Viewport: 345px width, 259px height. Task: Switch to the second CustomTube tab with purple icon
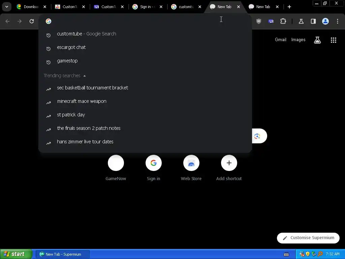tap(109, 7)
